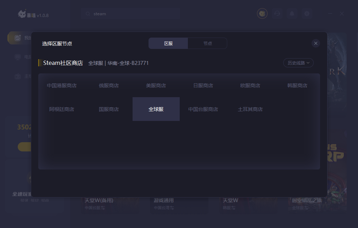The height and width of the screenshot is (228, 358).
Task: Open notifications bell icon
Action: (x=292, y=14)
